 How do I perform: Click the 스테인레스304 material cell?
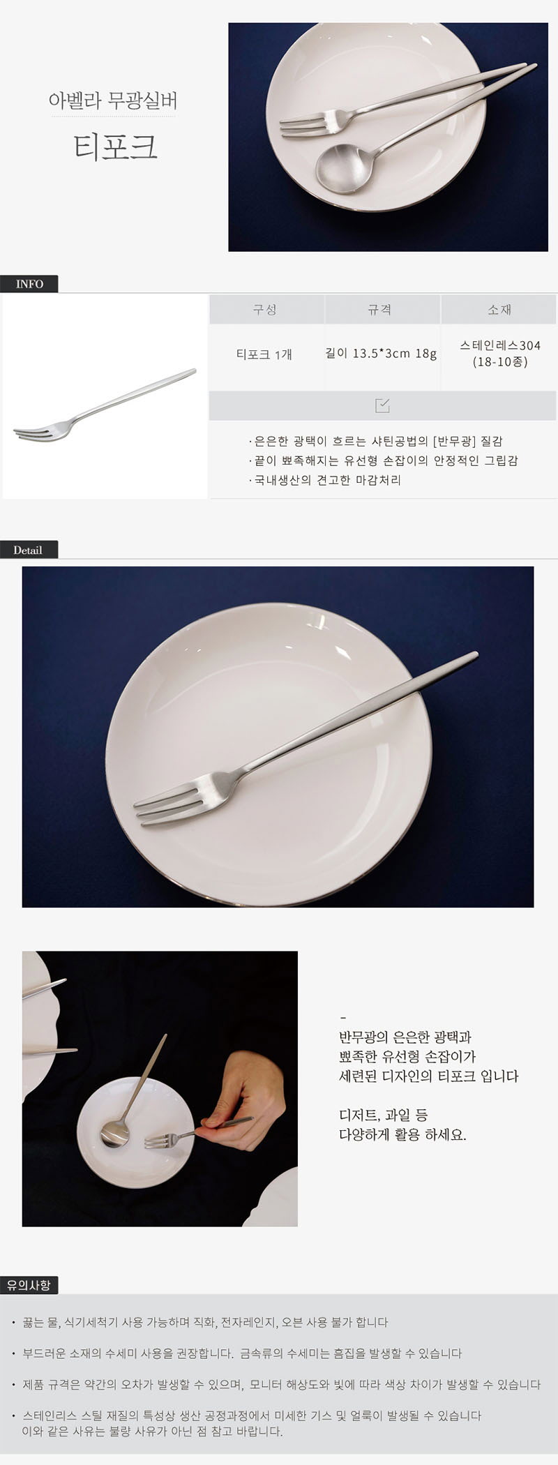tap(499, 354)
